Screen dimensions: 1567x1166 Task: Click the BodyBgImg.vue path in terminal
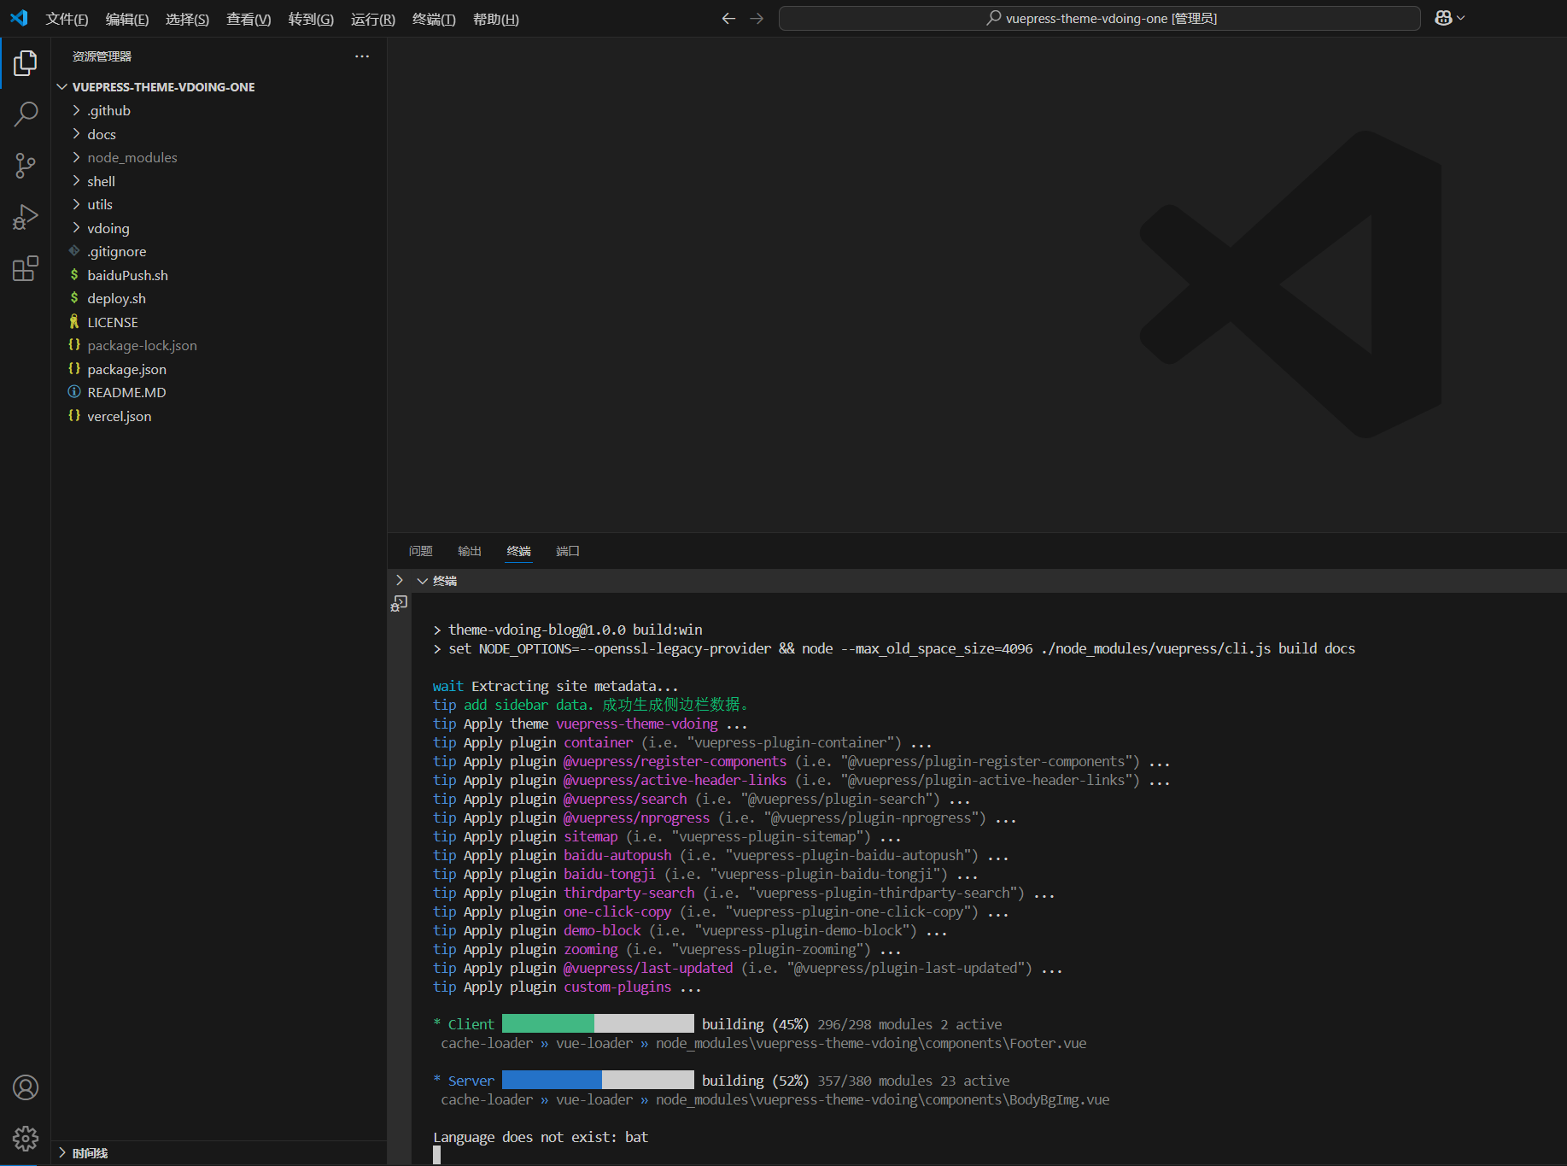883,1099
